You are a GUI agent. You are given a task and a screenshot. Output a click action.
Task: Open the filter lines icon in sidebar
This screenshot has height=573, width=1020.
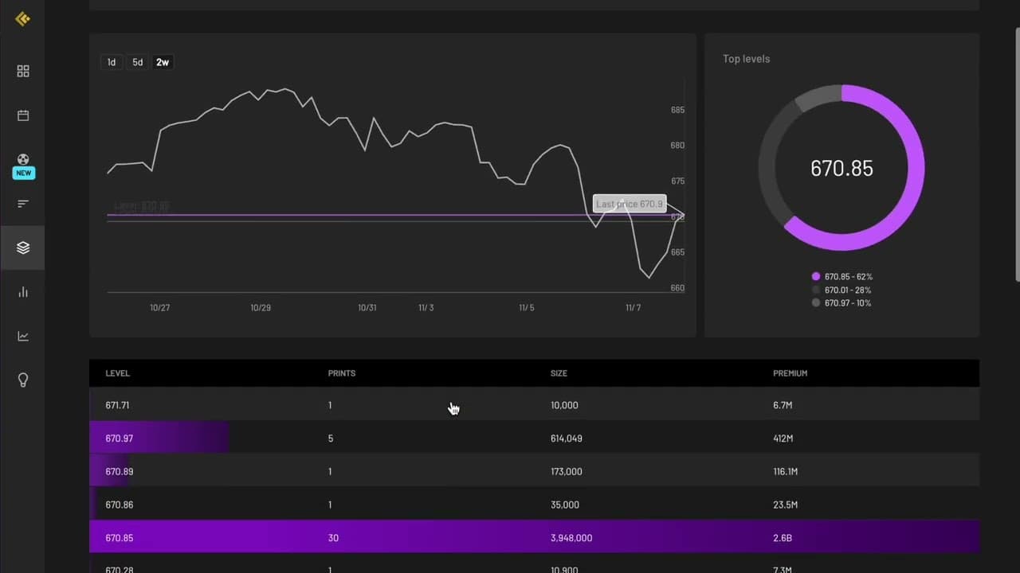[23, 204]
